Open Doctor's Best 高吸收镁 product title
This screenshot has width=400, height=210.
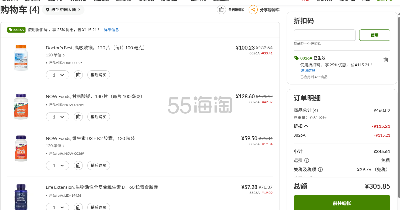click(96, 48)
